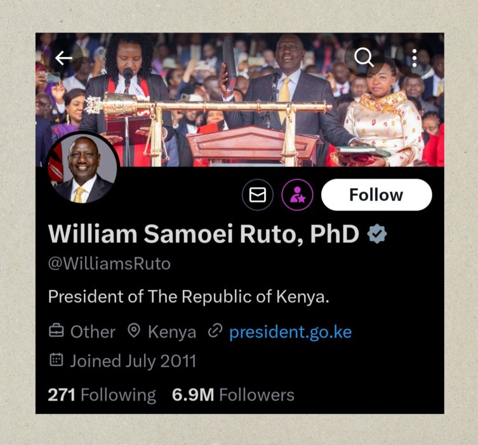Open the three-dot more options menu
Viewport: 478px width, 445px height.
click(x=415, y=57)
